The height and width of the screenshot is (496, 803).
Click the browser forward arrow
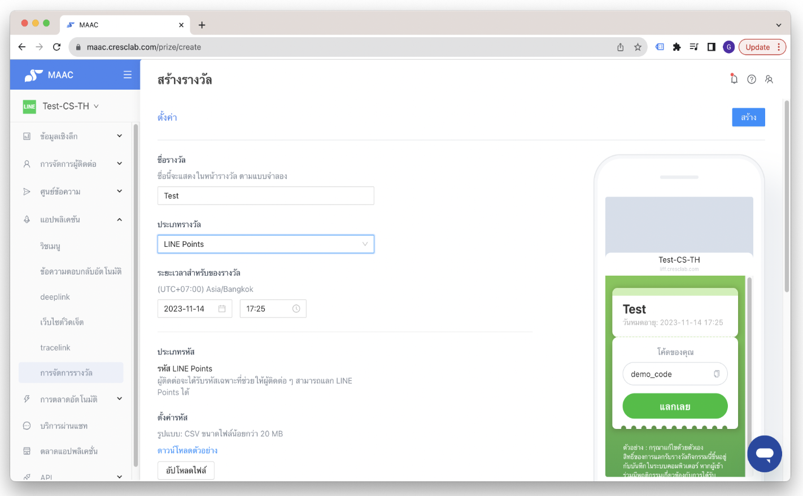(39, 47)
